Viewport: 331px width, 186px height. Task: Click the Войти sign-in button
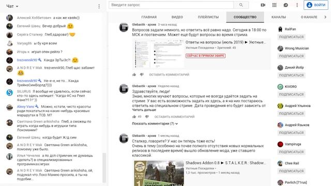pos(316,5)
